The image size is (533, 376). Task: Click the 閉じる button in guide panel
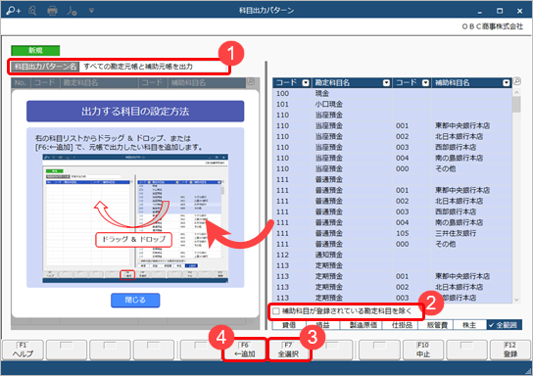135,301
